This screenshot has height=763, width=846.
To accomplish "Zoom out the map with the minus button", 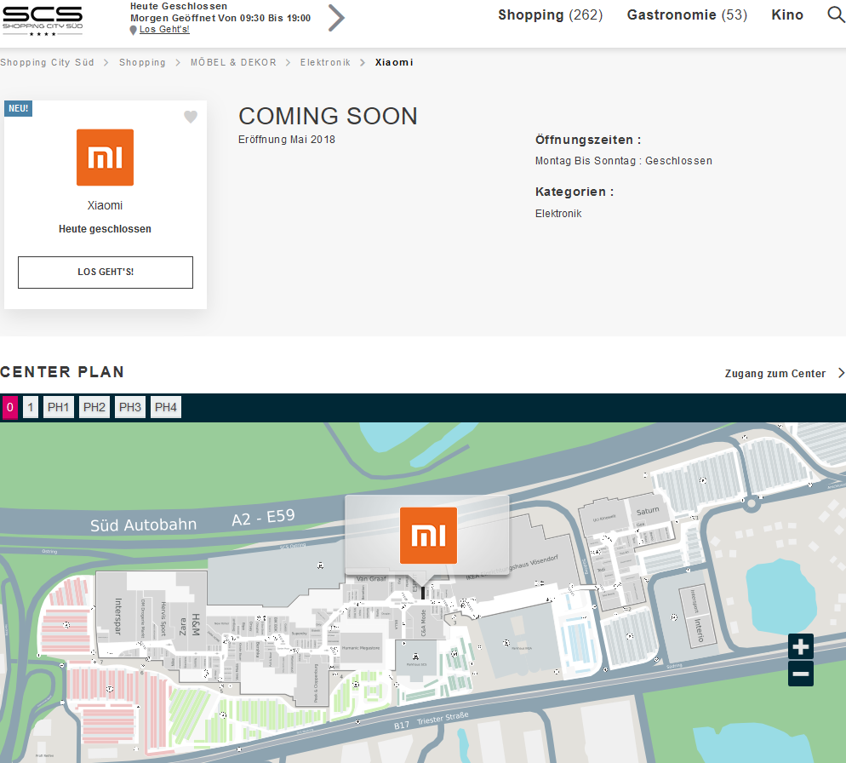I will click(x=801, y=674).
